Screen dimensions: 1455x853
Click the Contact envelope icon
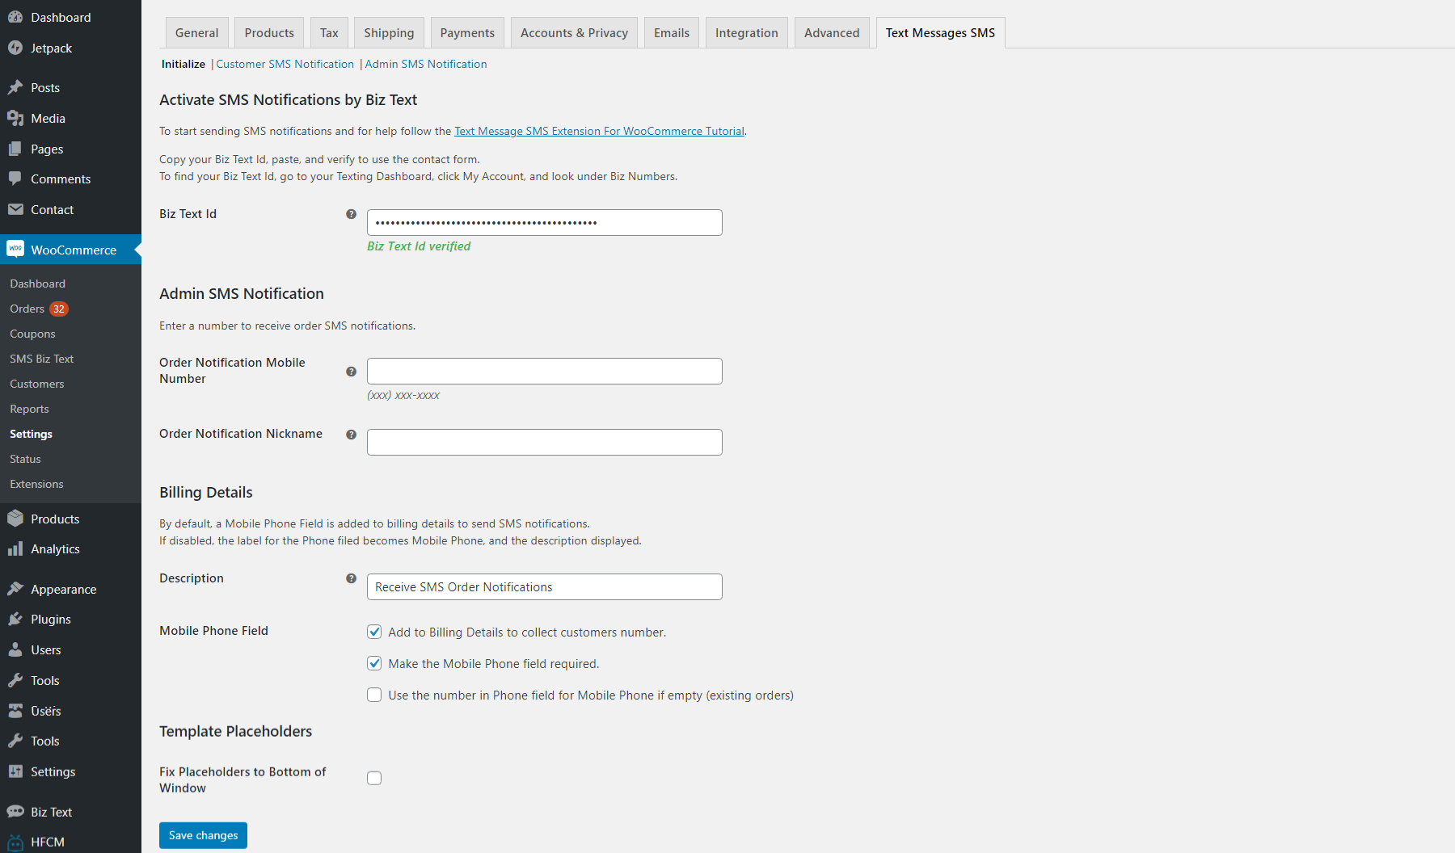(x=15, y=209)
